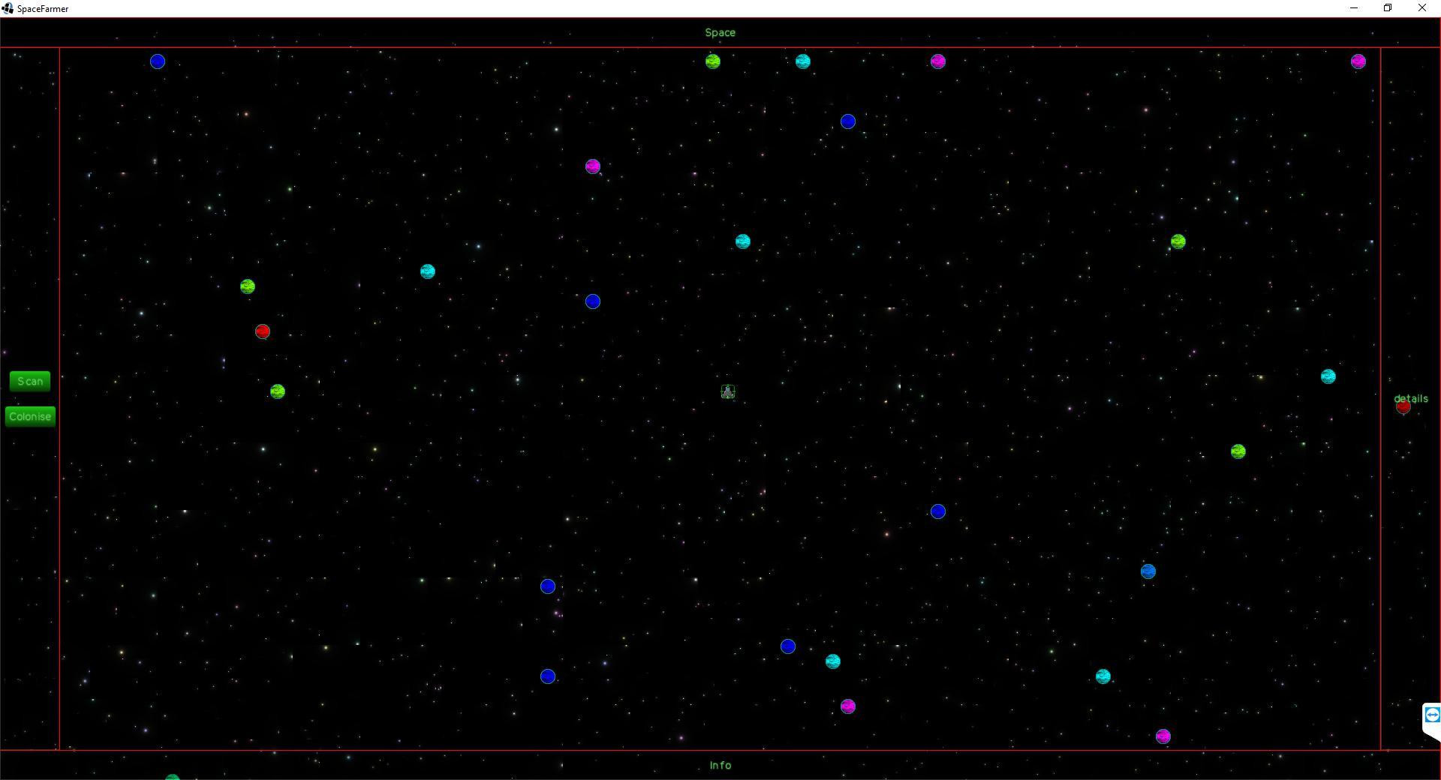The image size is (1441, 780).
Task: Choose the cyan planet beside the details panel
Action: pos(1328,376)
